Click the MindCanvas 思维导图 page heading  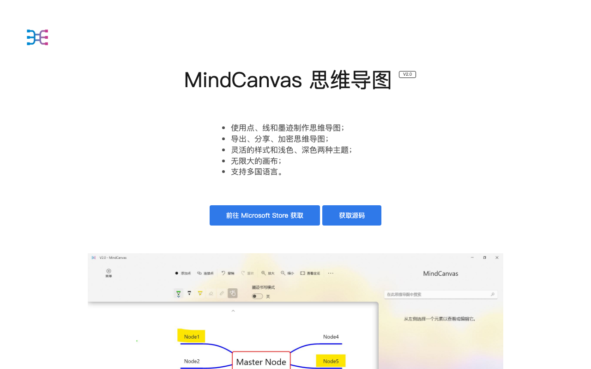coord(288,80)
